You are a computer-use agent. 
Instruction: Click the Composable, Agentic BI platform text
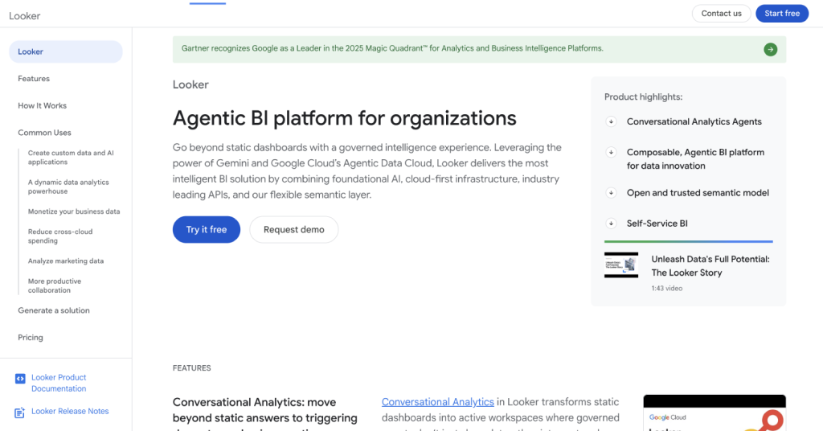point(695,159)
